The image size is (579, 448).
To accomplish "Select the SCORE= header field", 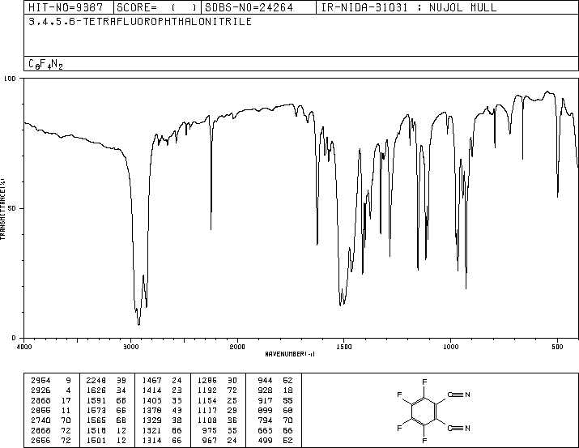I will (x=157, y=7).
